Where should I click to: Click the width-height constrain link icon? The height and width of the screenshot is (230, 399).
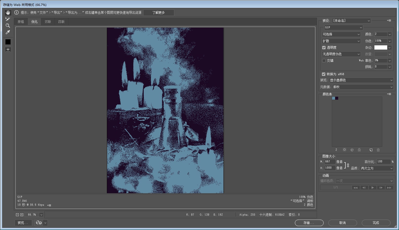348,165
